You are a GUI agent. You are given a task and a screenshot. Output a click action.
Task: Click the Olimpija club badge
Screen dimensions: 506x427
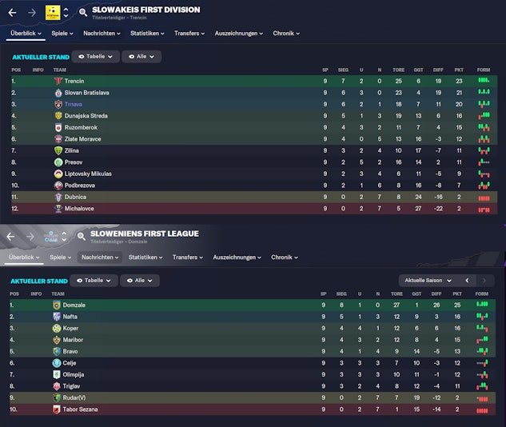(x=57, y=374)
